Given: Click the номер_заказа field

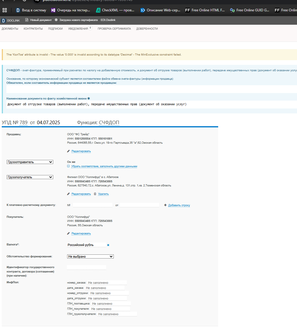Looking at the screenshot, I should point(107,283).
